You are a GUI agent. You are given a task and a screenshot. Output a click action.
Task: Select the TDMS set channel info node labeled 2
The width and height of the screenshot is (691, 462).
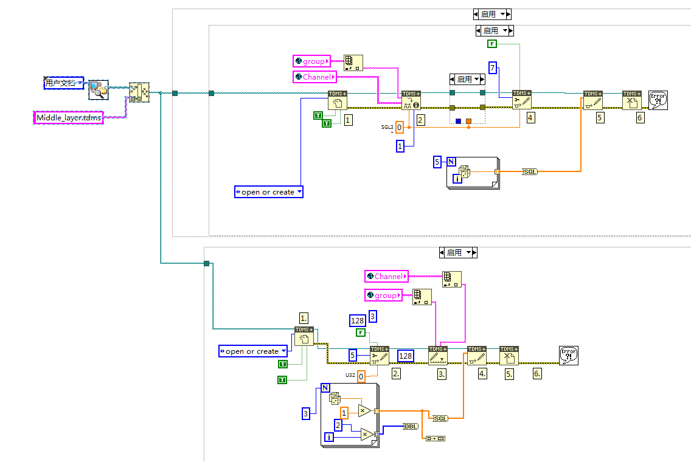(x=411, y=100)
